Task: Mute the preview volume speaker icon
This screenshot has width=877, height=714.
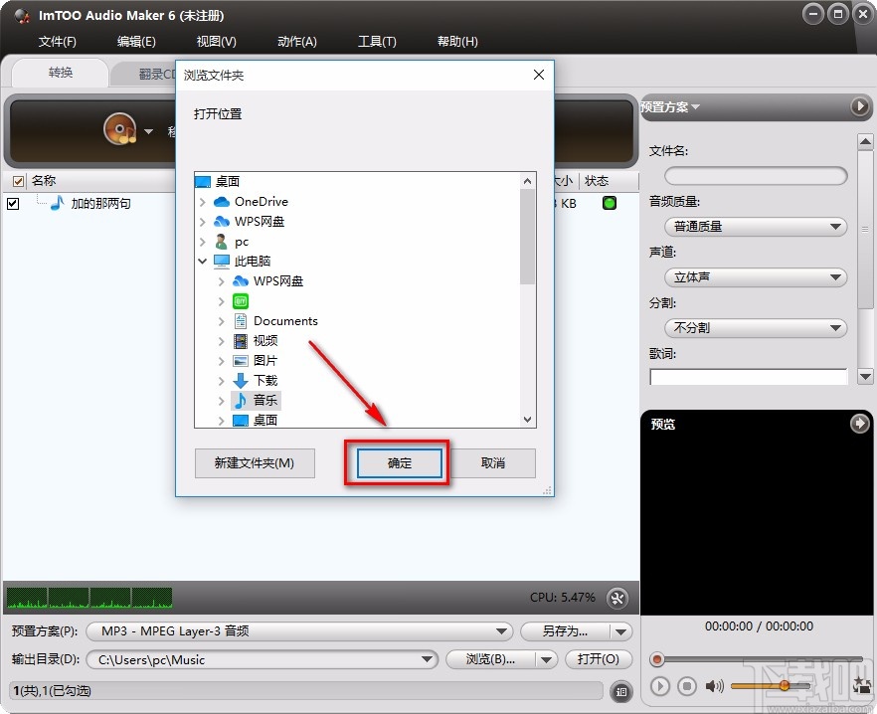Action: 712,686
